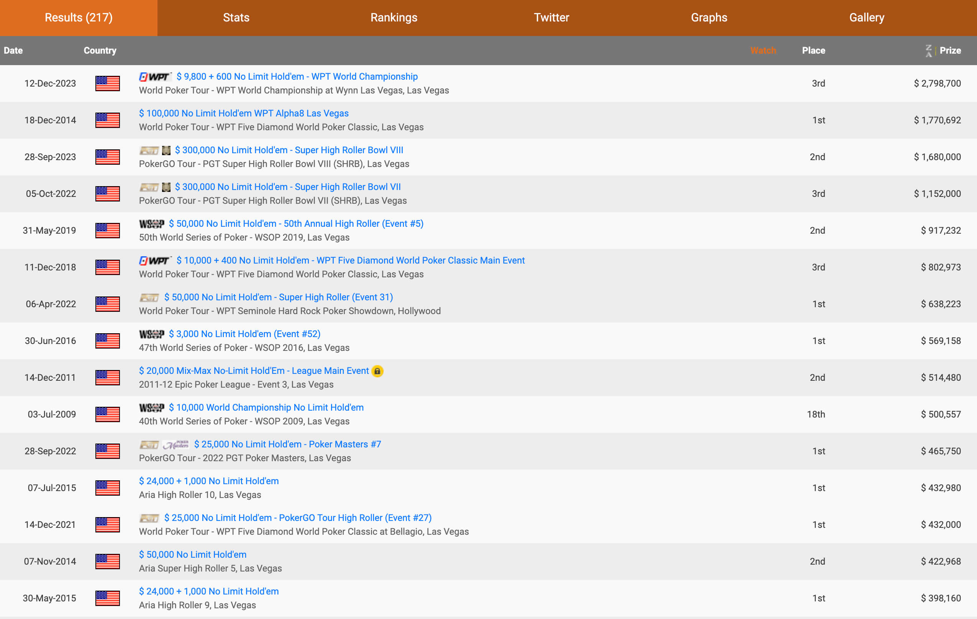
Task: Click the WPT logo in the 11-Dec-2018 row
Action: point(155,260)
